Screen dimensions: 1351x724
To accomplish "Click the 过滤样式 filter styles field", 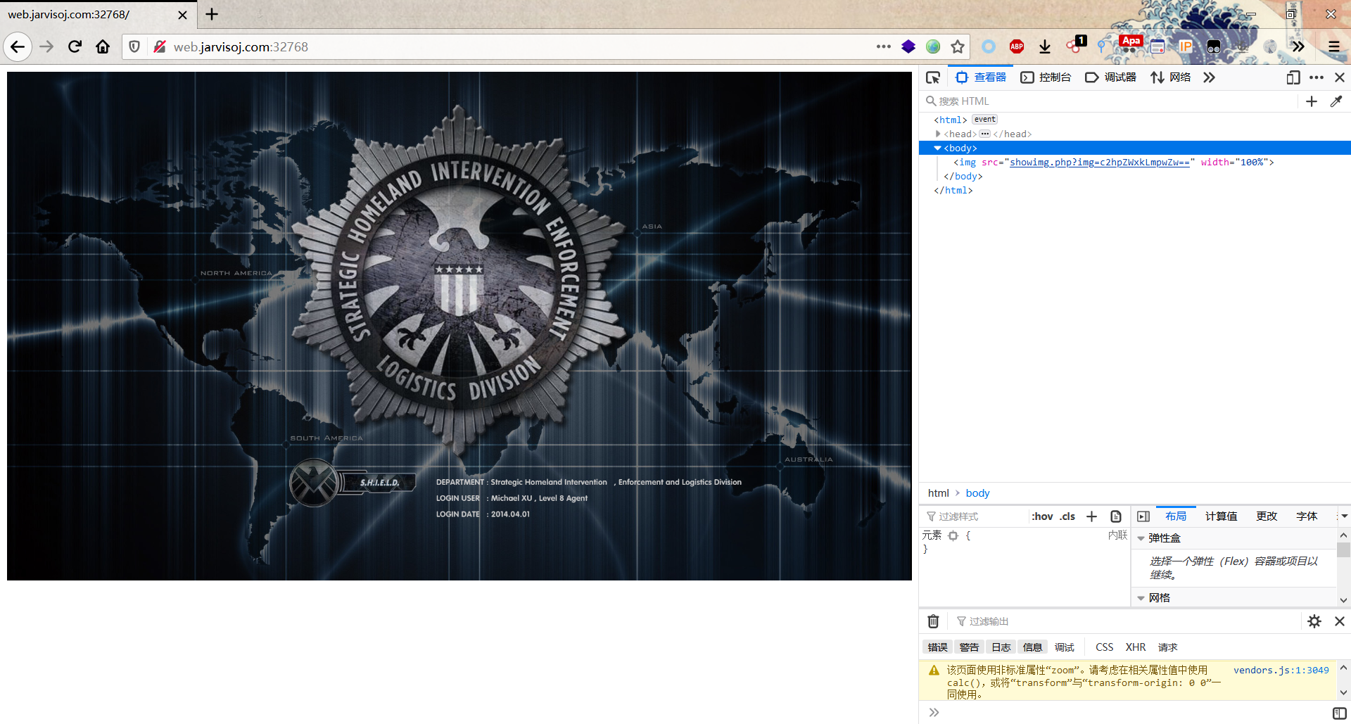I will click(x=974, y=516).
